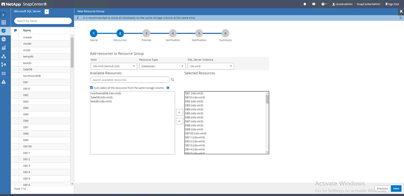Open the mail envelope icon

(x=314, y=4)
